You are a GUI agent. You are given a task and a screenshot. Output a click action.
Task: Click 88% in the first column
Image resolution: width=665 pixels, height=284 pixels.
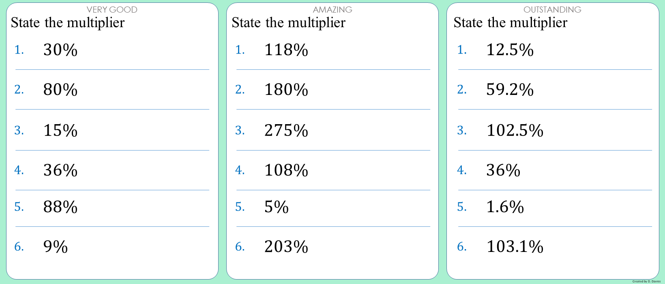point(60,207)
